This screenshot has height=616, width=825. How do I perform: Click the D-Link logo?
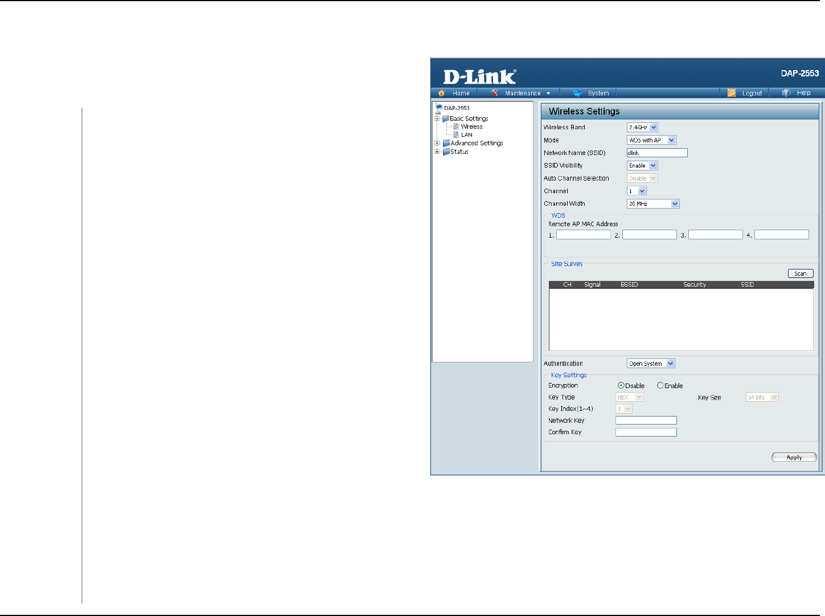point(479,76)
